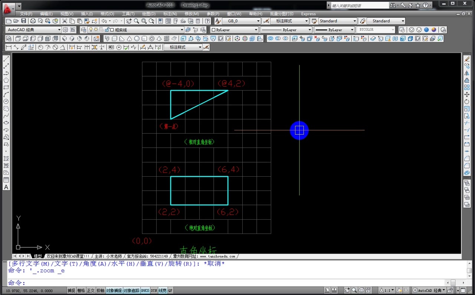Toggle 线宽 lineweight display
Screen dimensions: 475x295
tap(163, 291)
